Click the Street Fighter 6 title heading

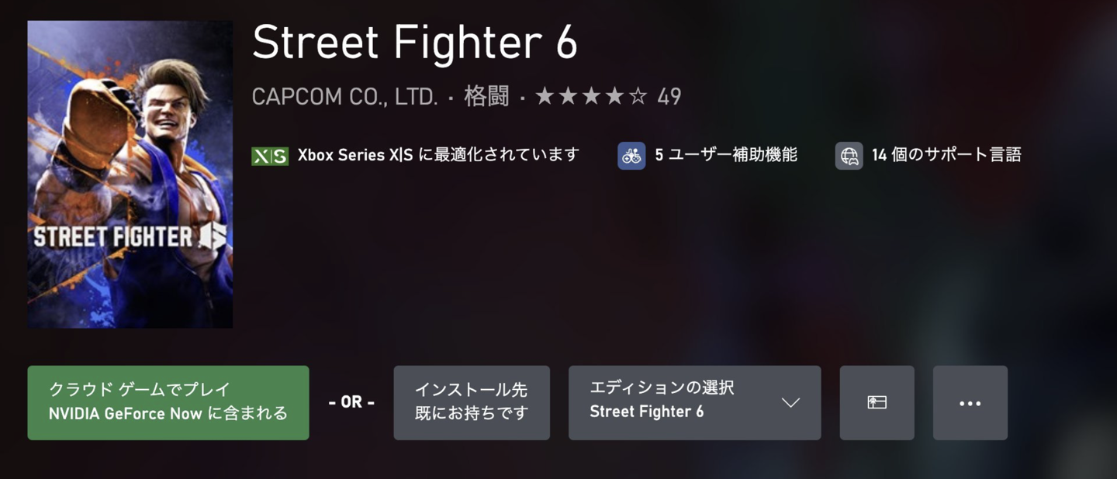coord(415,43)
